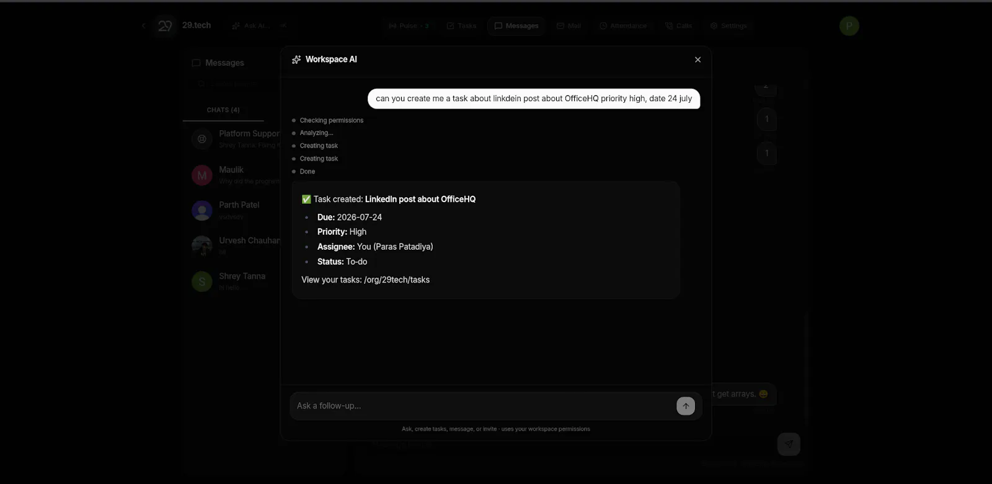Click the Workspace AI sparkle icon
This screenshot has height=484, width=992.
pyautogui.click(x=296, y=59)
